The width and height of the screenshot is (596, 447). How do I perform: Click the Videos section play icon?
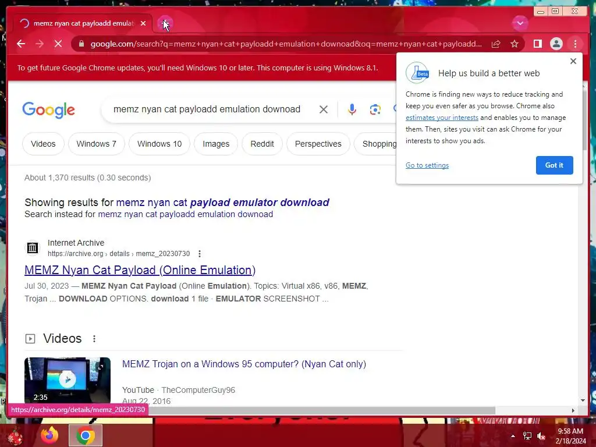pos(30,338)
